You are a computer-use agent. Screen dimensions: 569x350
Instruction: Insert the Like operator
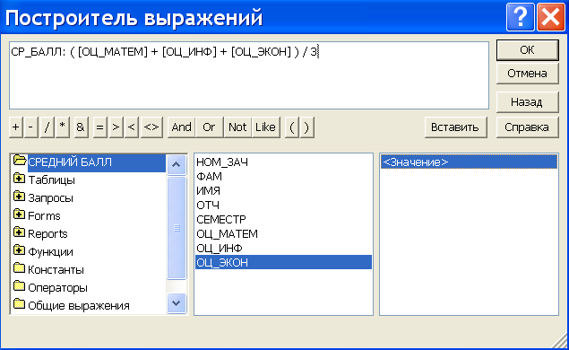pyautogui.click(x=265, y=127)
